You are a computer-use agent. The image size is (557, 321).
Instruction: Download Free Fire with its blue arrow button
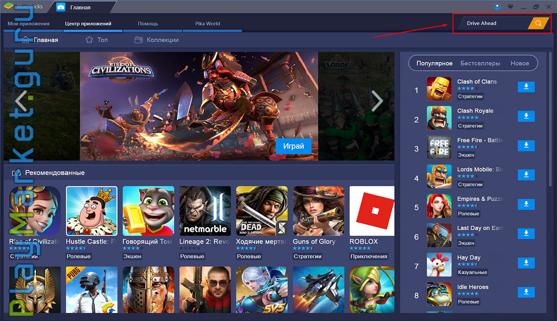pyautogui.click(x=526, y=146)
